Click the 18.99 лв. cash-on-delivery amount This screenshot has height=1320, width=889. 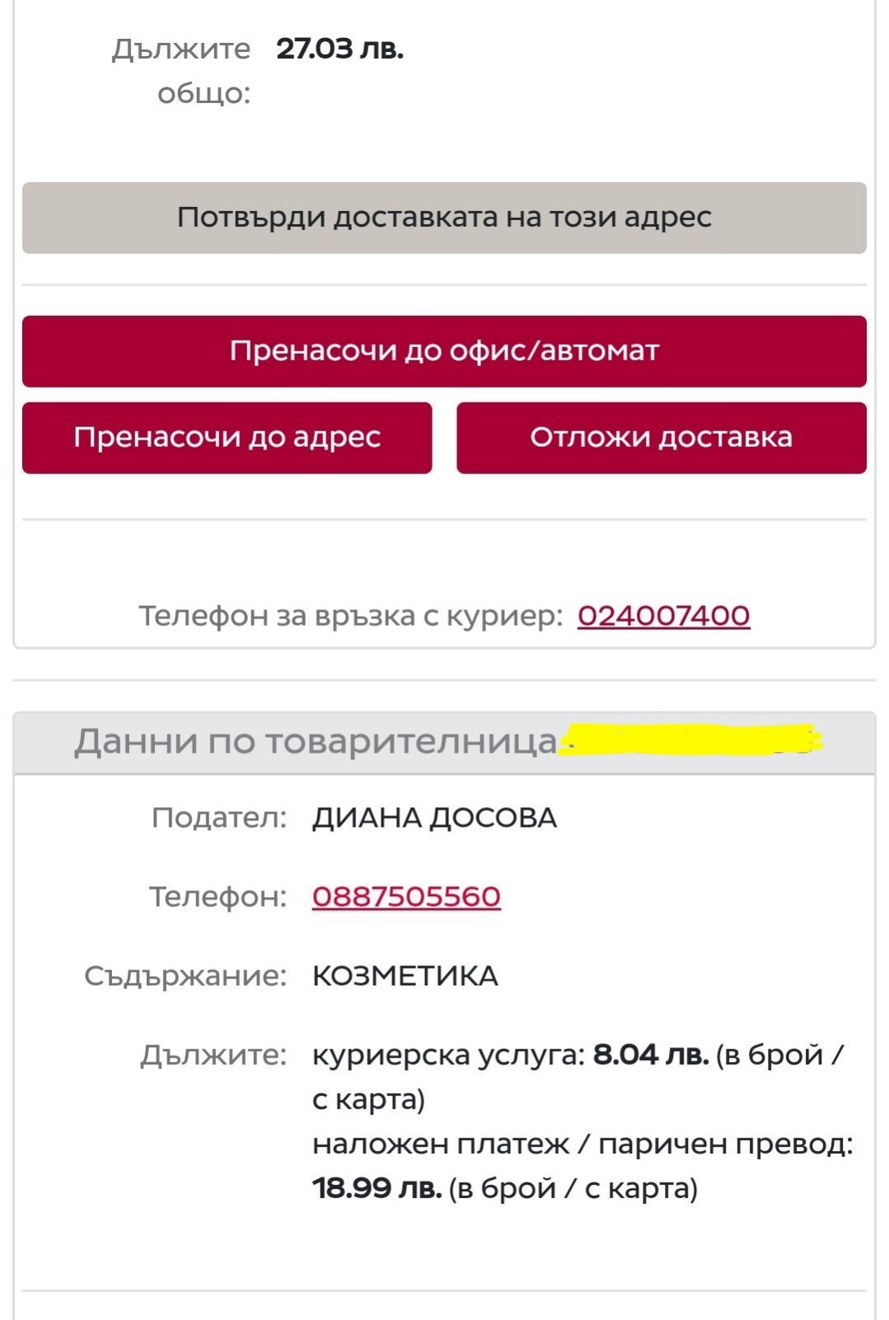click(377, 1188)
